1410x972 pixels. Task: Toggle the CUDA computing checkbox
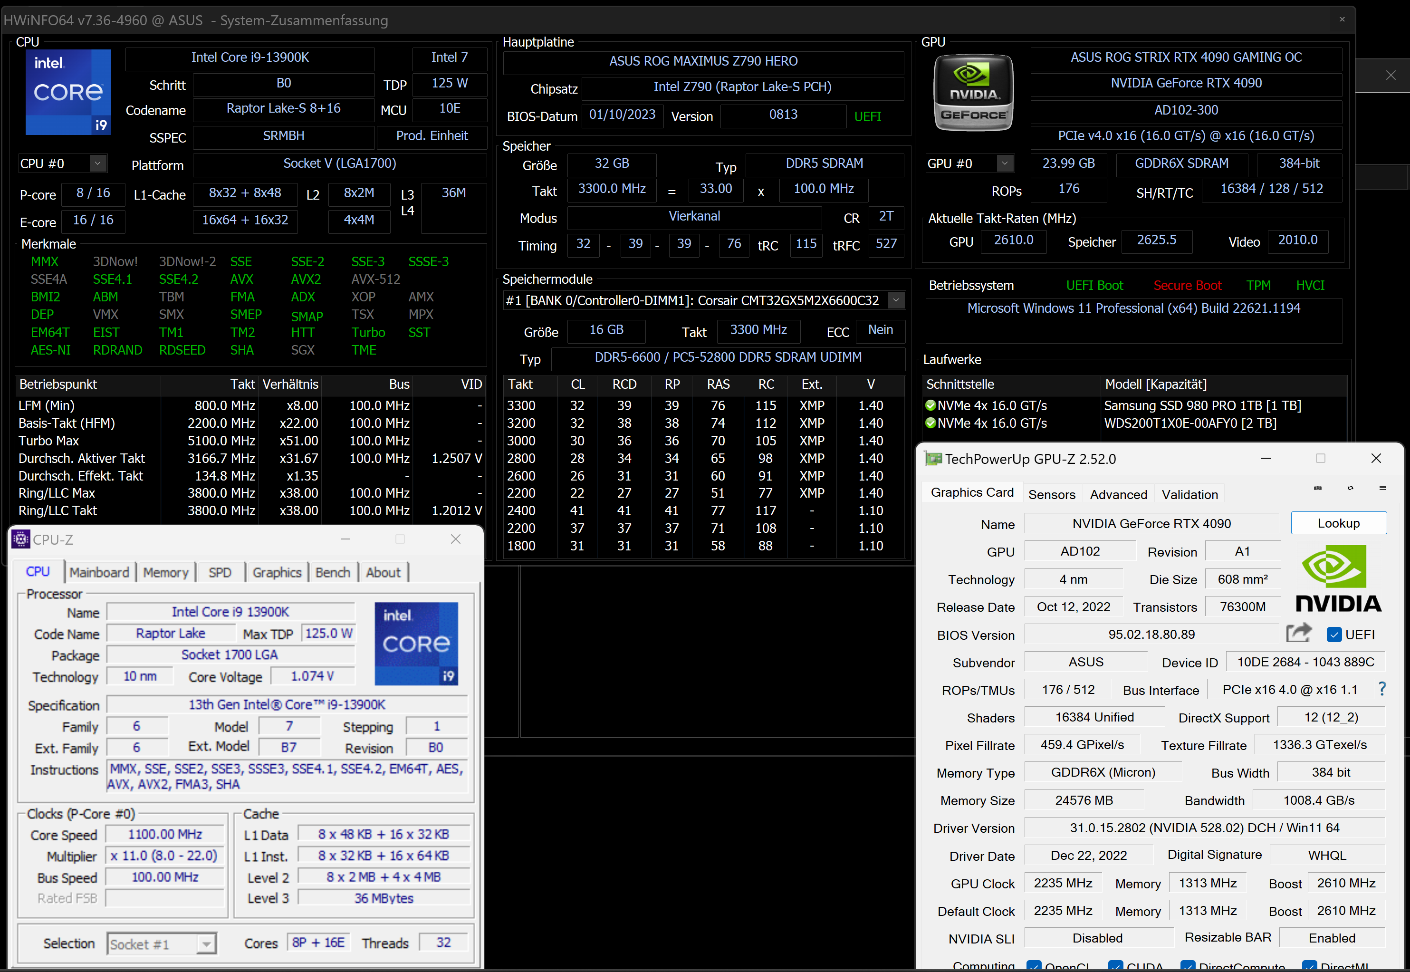pyautogui.click(x=1115, y=966)
